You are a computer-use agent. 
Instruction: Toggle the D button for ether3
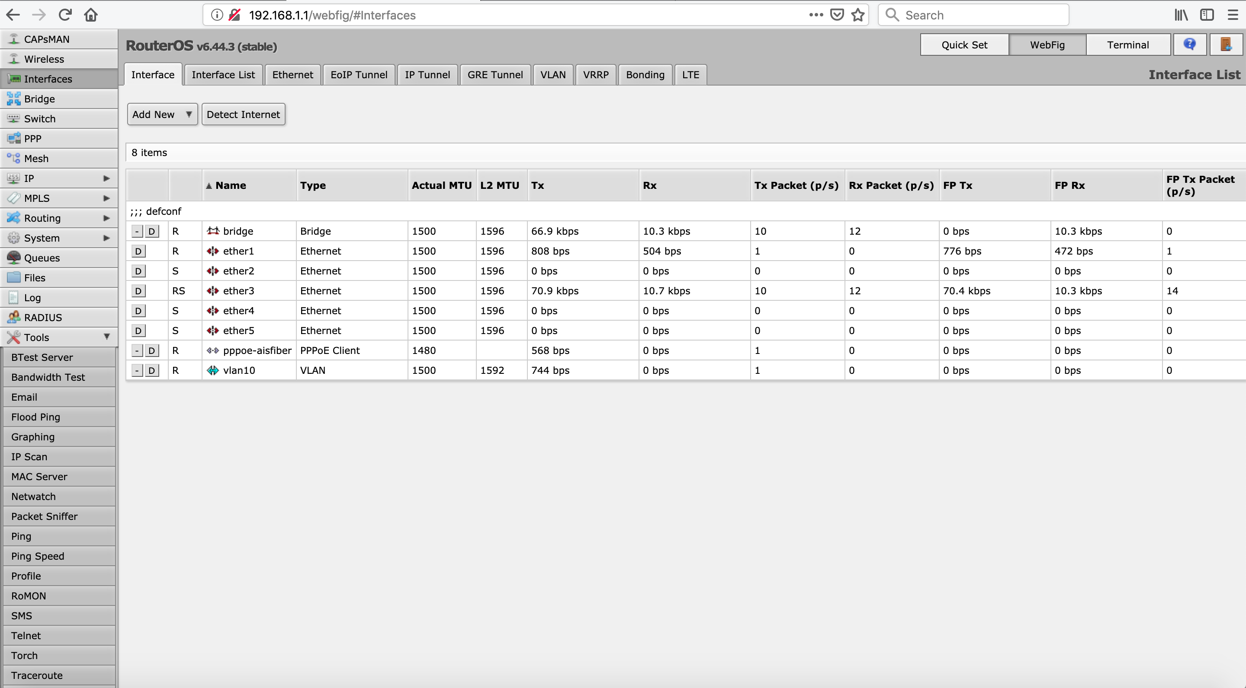(x=138, y=291)
